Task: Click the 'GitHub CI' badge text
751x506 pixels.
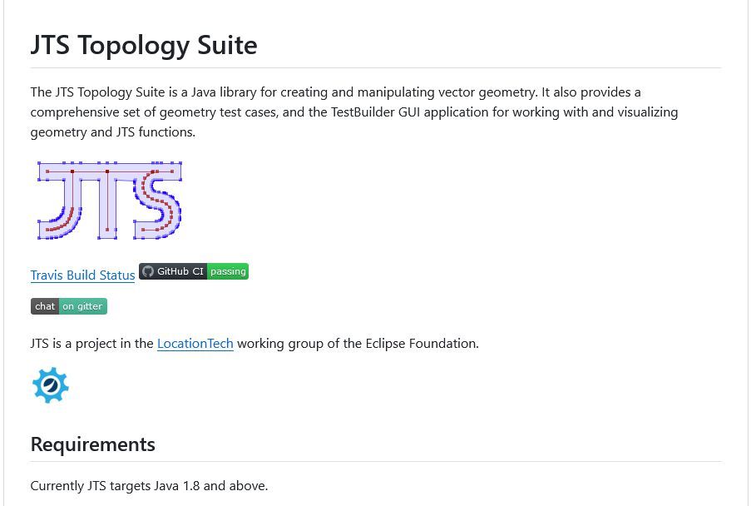Action: (x=180, y=271)
